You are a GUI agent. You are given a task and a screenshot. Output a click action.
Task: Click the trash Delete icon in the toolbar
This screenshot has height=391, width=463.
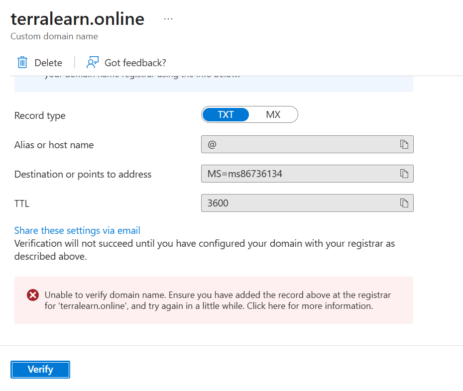click(x=22, y=62)
